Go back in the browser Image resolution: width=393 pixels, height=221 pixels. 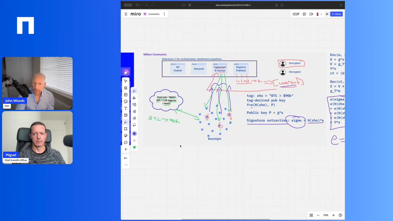tap(147, 5)
